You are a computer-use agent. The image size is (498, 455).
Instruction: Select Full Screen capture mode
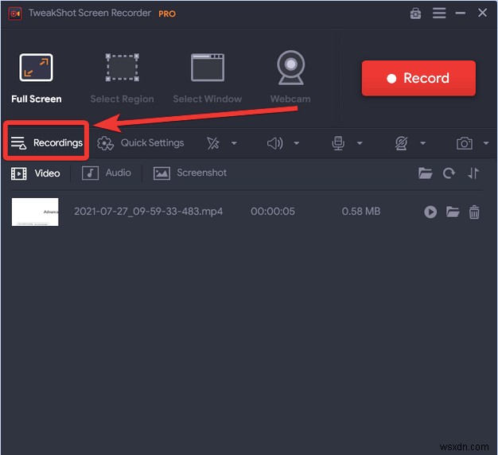pyautogui.click(x=37, y=78)
